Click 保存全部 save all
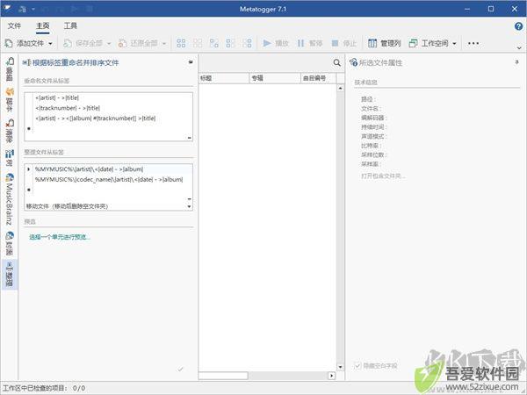 click(x=83, y=43)
